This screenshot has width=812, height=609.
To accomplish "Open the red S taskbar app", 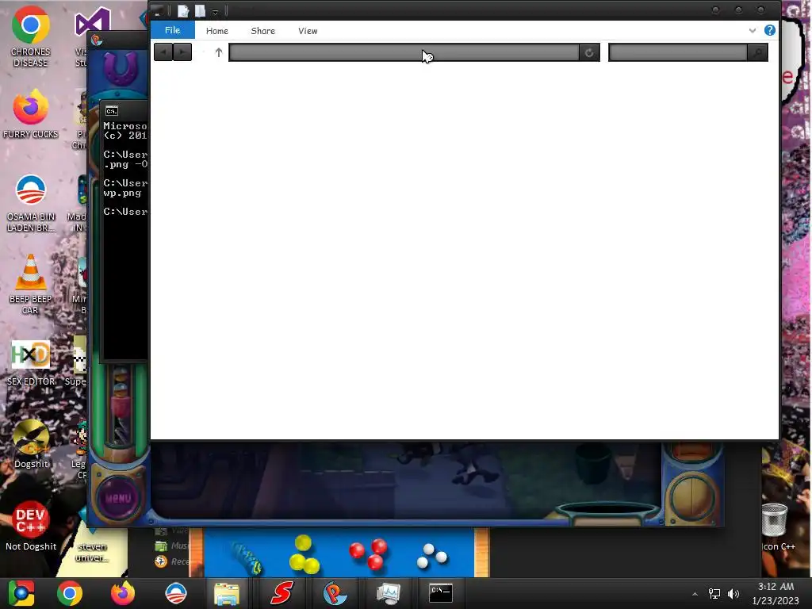I will pyautogui.click(x=282, y=593).
